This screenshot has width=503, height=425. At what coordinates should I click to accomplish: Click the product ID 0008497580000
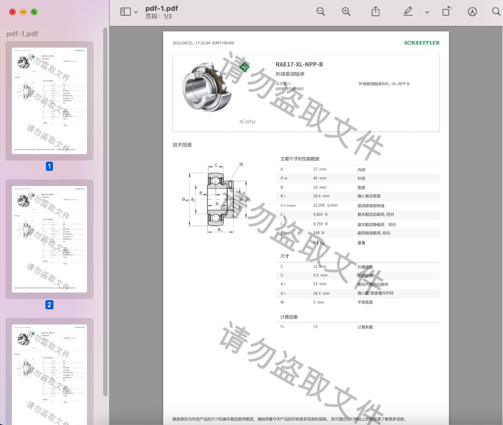(290, 89)
